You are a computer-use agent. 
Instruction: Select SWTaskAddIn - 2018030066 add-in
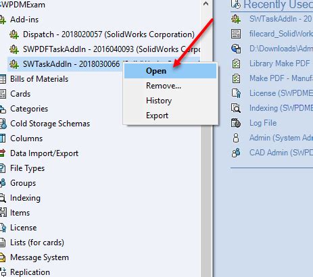tap(71, 64)
